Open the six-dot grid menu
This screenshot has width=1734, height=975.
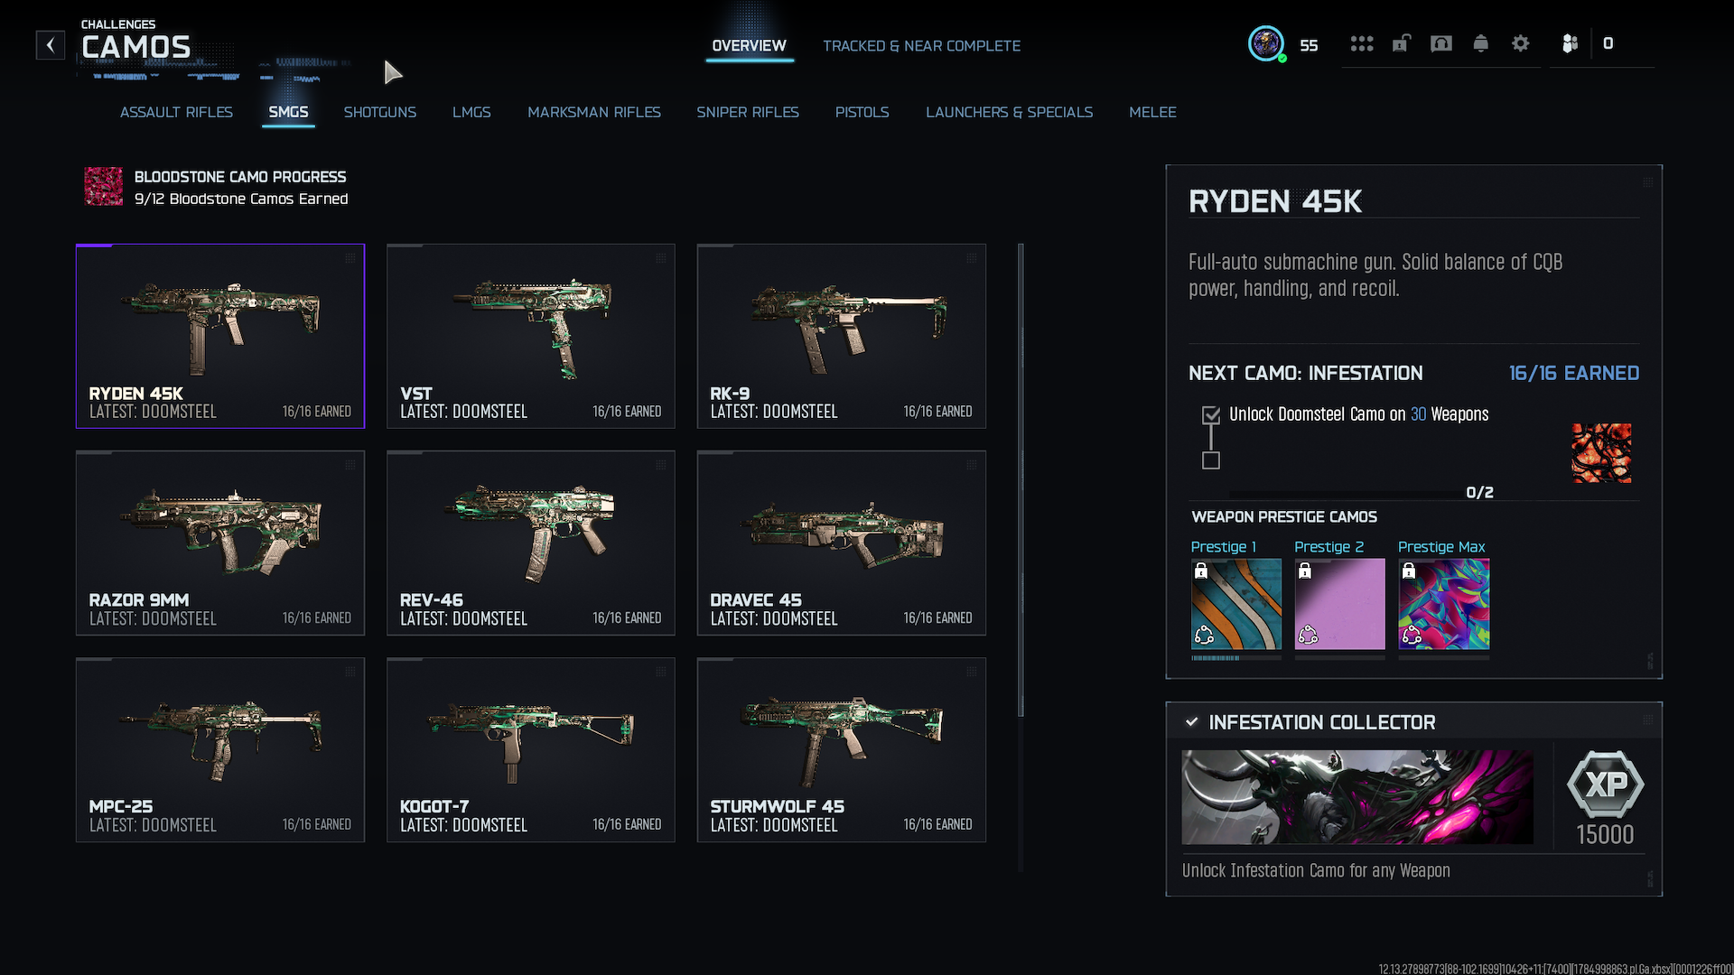click(1362, 43)
